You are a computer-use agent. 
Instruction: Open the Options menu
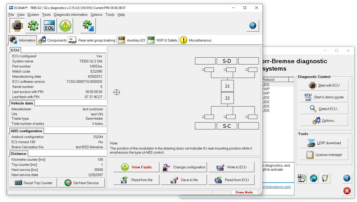pyautogui.click(x=97, y=15)
